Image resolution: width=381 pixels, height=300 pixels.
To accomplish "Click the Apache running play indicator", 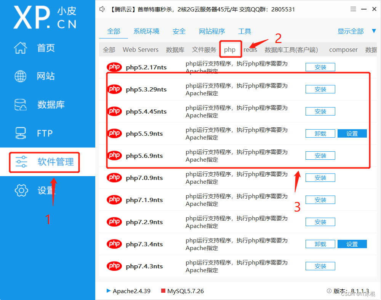I will (x=109, y=290).
